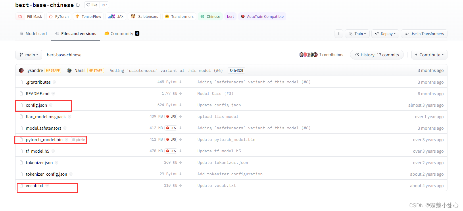The height and width of the screenshot is (211, 463).
Task: Open the three-dot more options menu
Action: (x=339, y=34)
